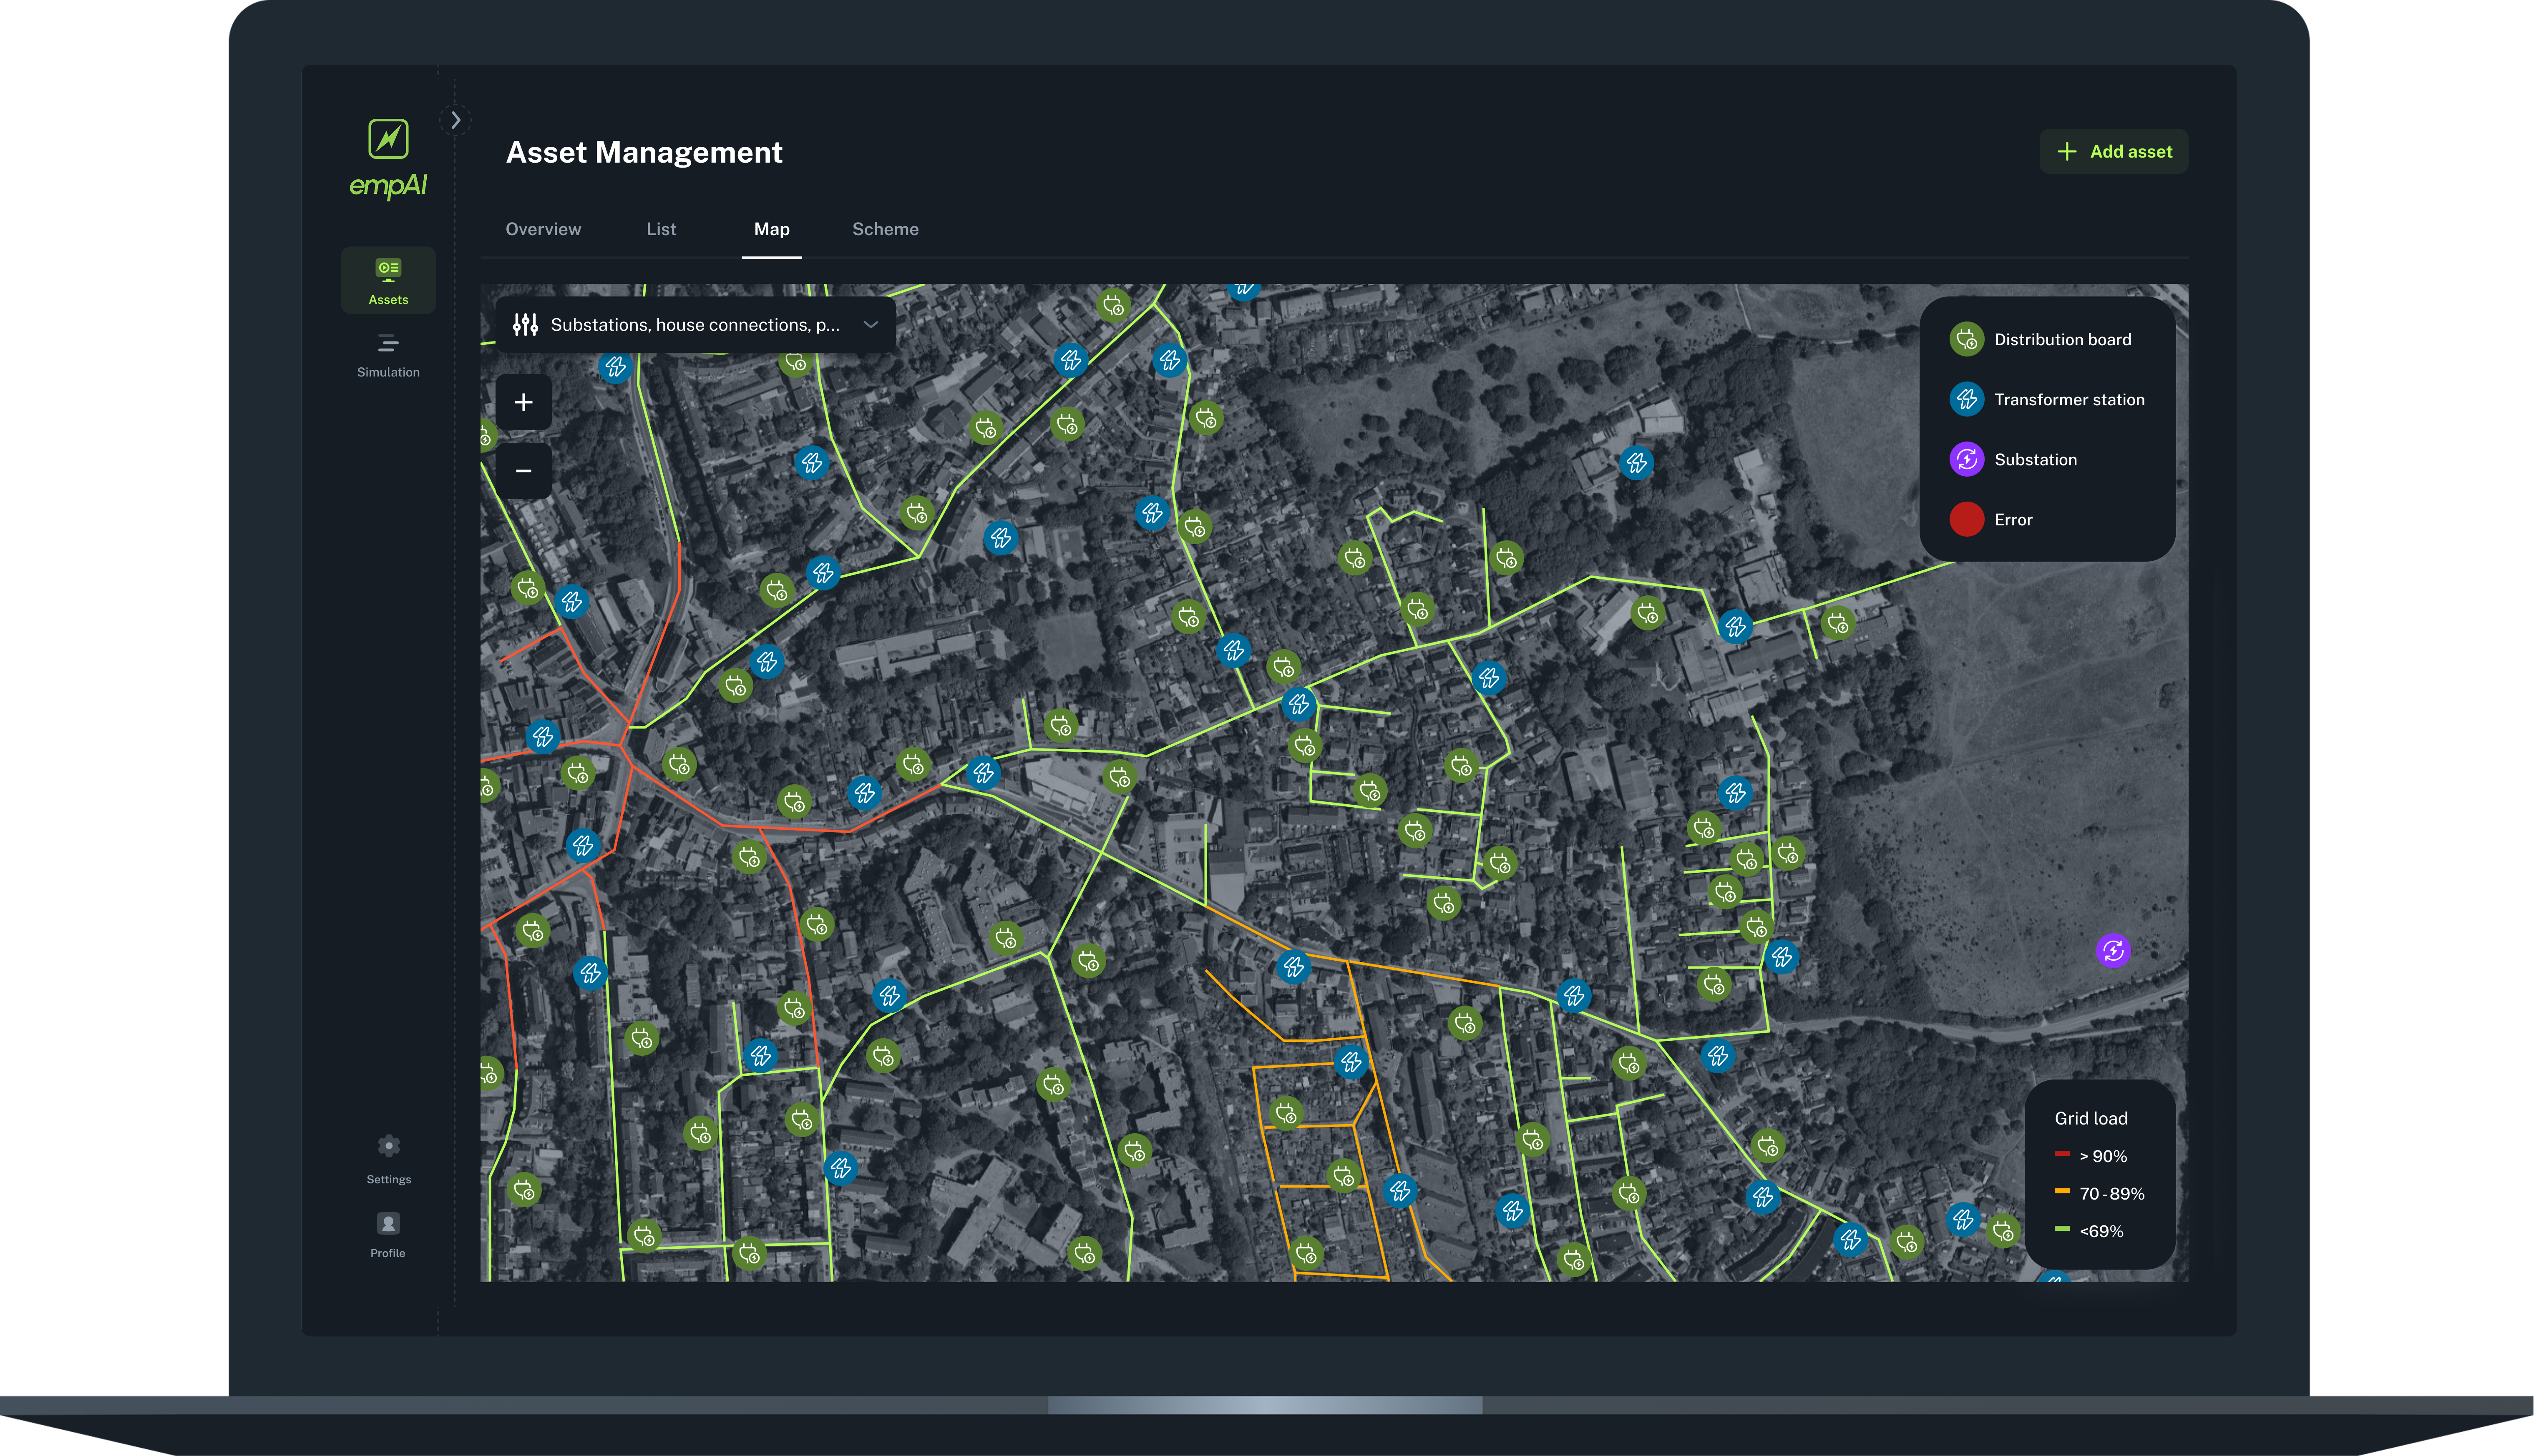
Task: Open the Assets section in sidebar
Action: pyautogui.click(x=388, y=280)
